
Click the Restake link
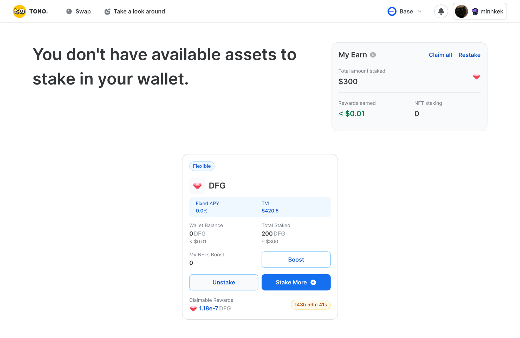tap(469, 55)
